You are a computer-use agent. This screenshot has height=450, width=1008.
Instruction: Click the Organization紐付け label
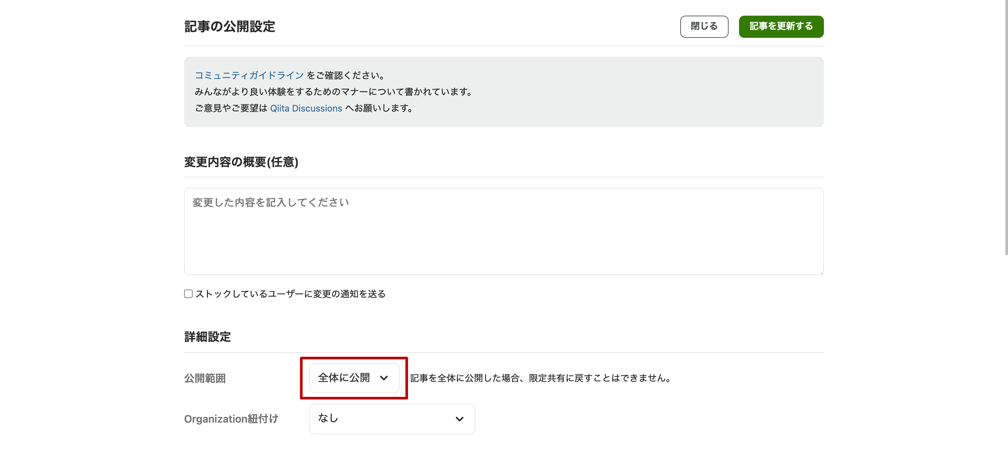click(x=231, y=419)
